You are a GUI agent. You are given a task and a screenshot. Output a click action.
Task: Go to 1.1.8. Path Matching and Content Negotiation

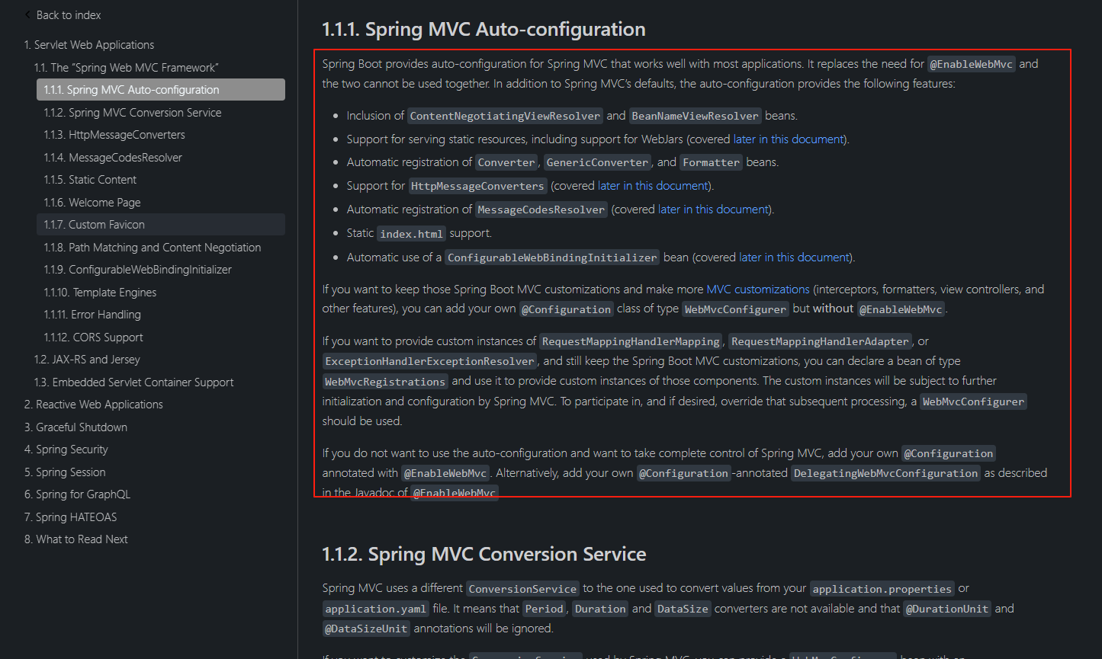pos(153,248)
